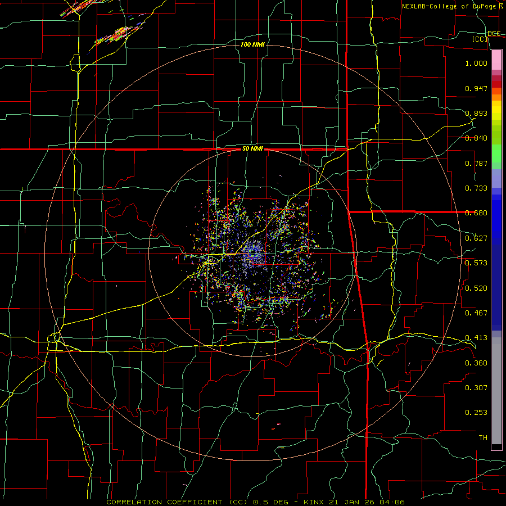Click the 0.787 legend value
This screenshot has width=506, height=506.
(476, 163)
